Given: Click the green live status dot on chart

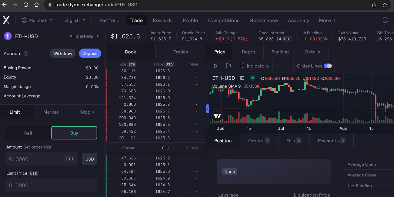Looking at the screenshot, I should [252, 78].
